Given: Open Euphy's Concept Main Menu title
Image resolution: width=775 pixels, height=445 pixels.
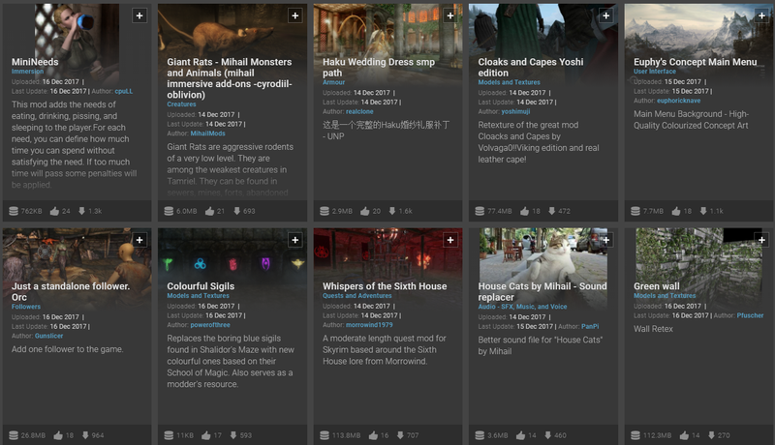Looking at the screenshot, I should coord(695,62).
